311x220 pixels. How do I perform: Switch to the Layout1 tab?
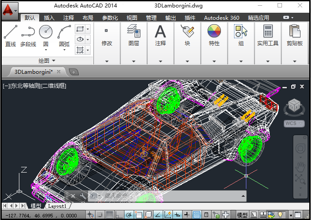click(57, 206)
